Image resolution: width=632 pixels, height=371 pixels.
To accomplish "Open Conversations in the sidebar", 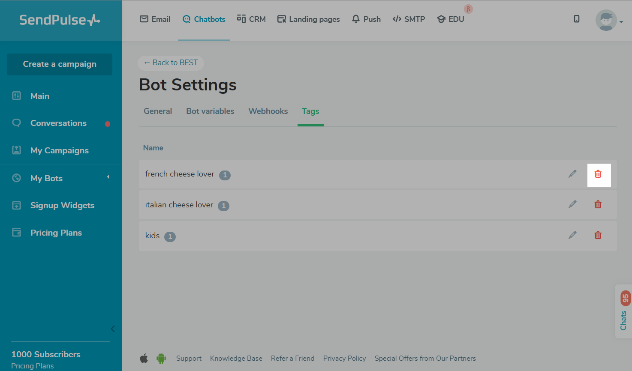I will [x=58, y=123].
